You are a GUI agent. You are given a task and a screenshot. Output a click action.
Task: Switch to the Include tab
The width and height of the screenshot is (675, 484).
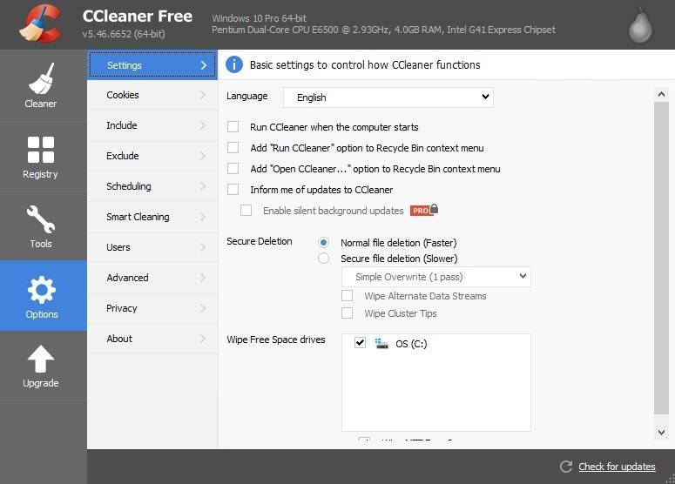pos(152,125)
